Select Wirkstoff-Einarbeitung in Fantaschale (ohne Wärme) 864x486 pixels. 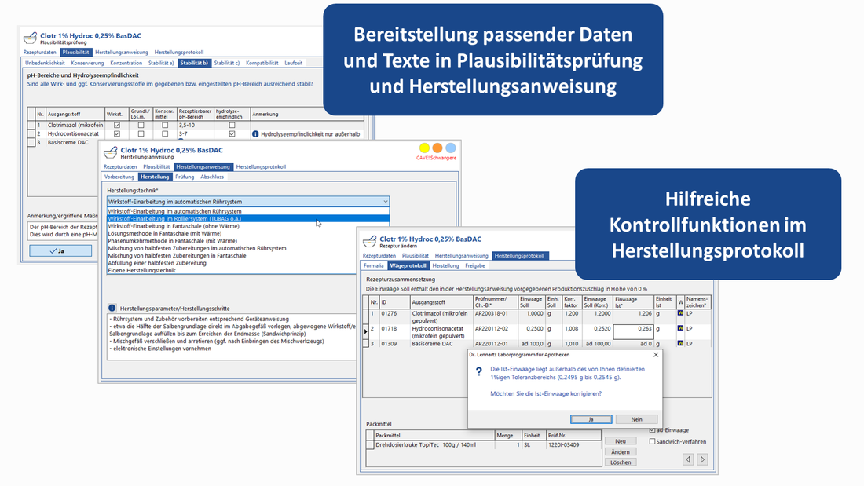[x=248, y=226]
